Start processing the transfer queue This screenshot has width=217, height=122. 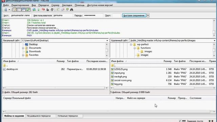(x=39, y=10)
